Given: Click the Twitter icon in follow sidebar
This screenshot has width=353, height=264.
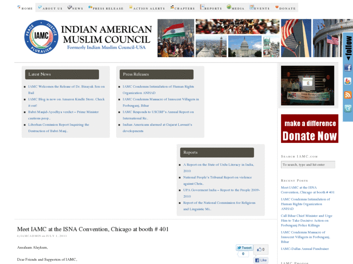Looking at the screenshot, I should coord(348,109).
